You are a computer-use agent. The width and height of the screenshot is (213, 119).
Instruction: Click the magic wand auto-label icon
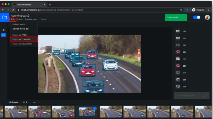pos(205,96)
